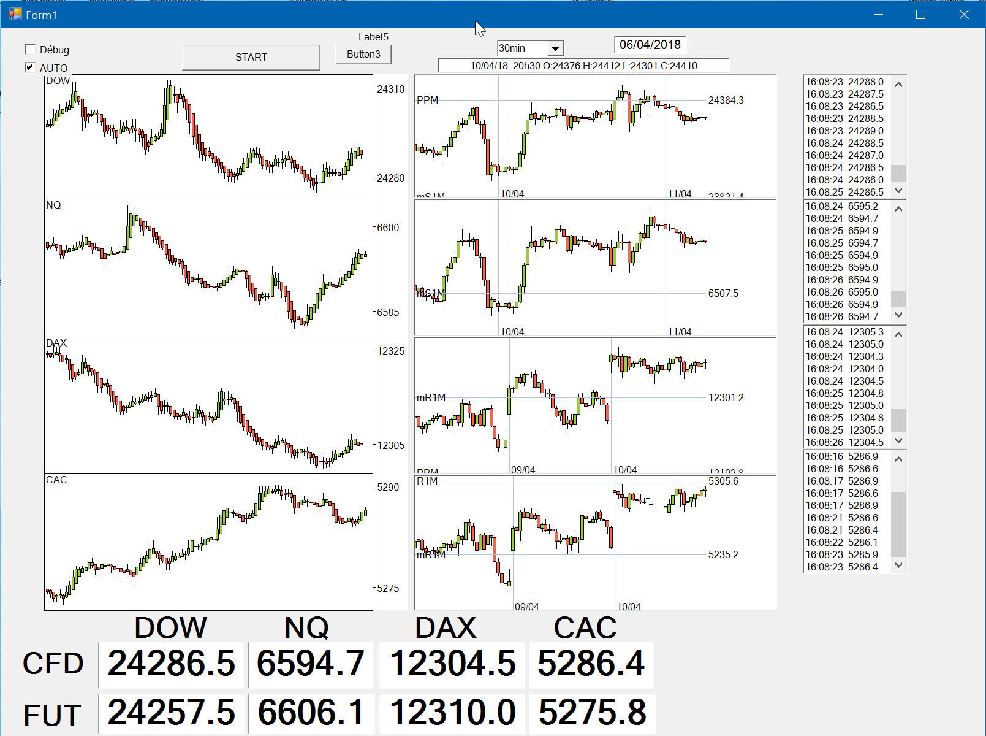Select the candle info field starting 10/04/18 20h30

583,66
